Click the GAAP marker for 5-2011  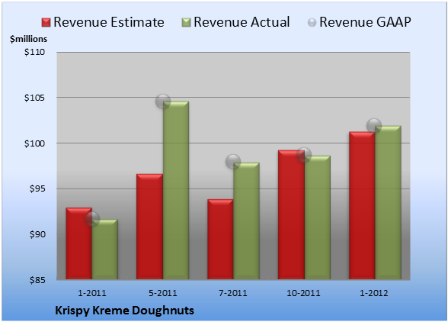pos(163,101)
